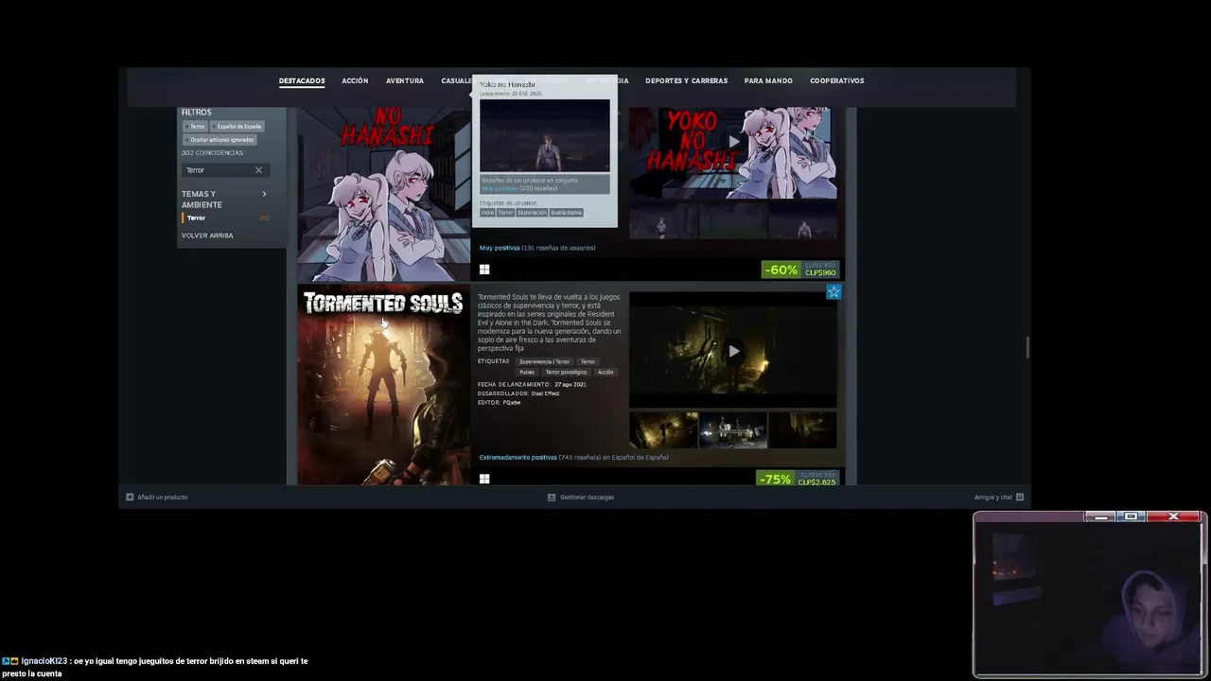Open the Yoko no Hanashi cover art
This screenshot has height=681, width=1211.
pos(383,194)
